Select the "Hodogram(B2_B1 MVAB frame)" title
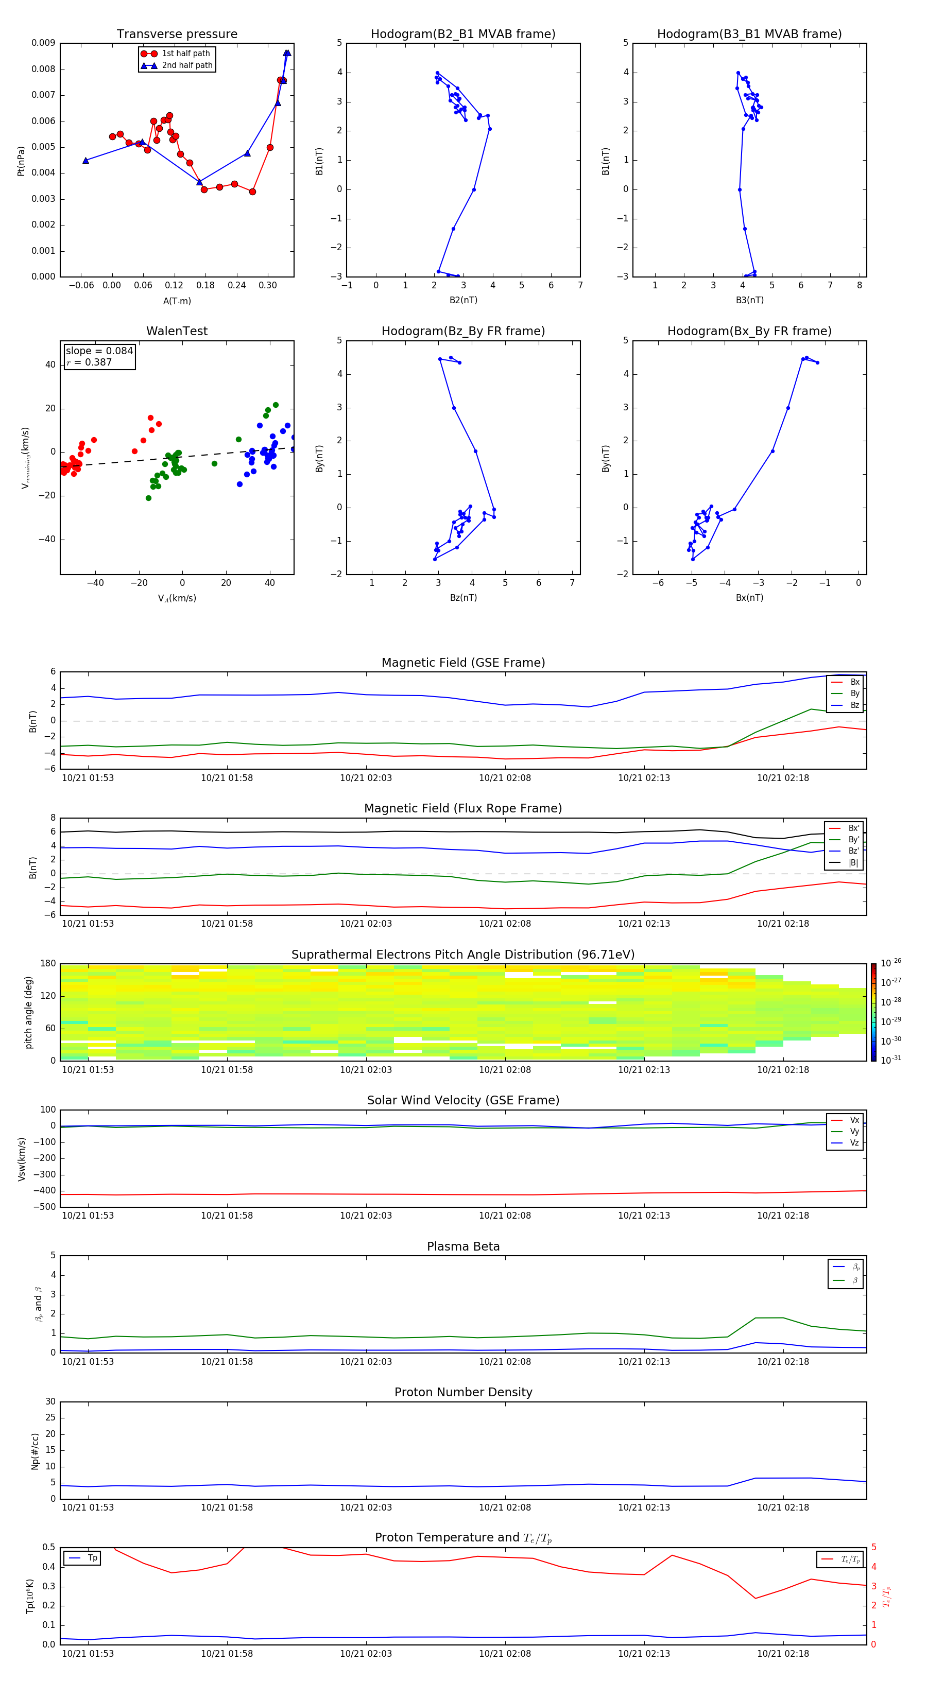The image size is (927, 1699). 463,34
